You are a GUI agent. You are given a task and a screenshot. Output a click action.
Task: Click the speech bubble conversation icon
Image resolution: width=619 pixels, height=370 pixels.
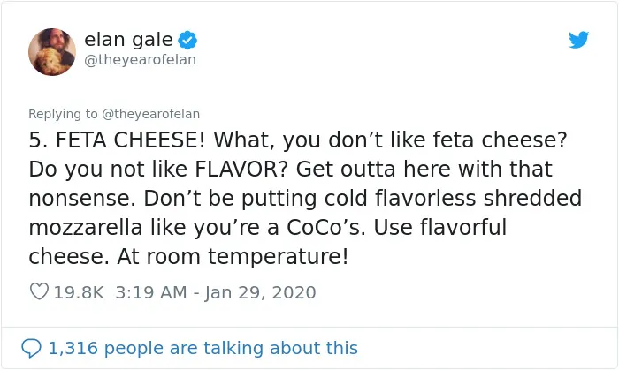pyautogui.click(x=31, y=348)
